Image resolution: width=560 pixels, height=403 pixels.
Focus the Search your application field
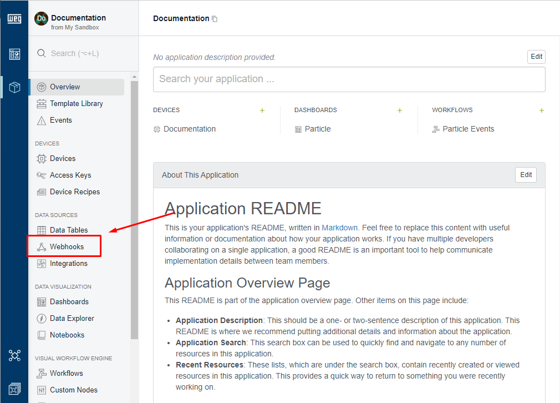pos(349,79)
